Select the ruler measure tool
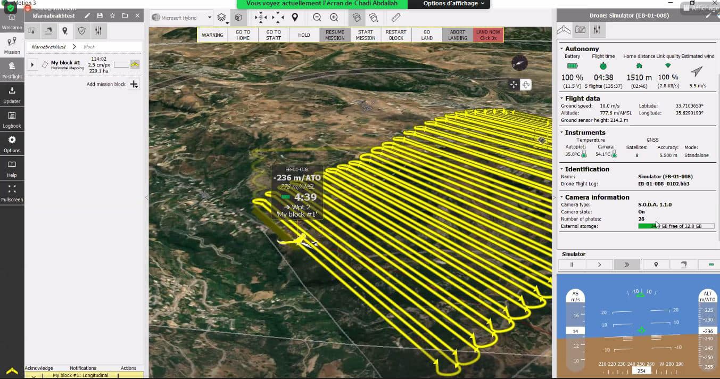 coord(396,18)
